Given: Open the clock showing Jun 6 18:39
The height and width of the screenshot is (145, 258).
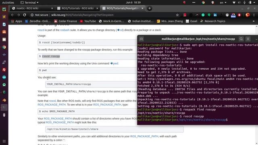Looking at the screenshot, I should pyautogui.click(x=133, y=2).
